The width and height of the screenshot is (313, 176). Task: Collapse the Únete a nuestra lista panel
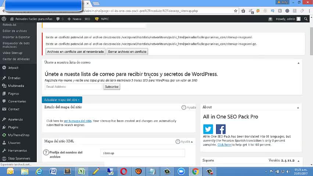(x=298, y=63)
